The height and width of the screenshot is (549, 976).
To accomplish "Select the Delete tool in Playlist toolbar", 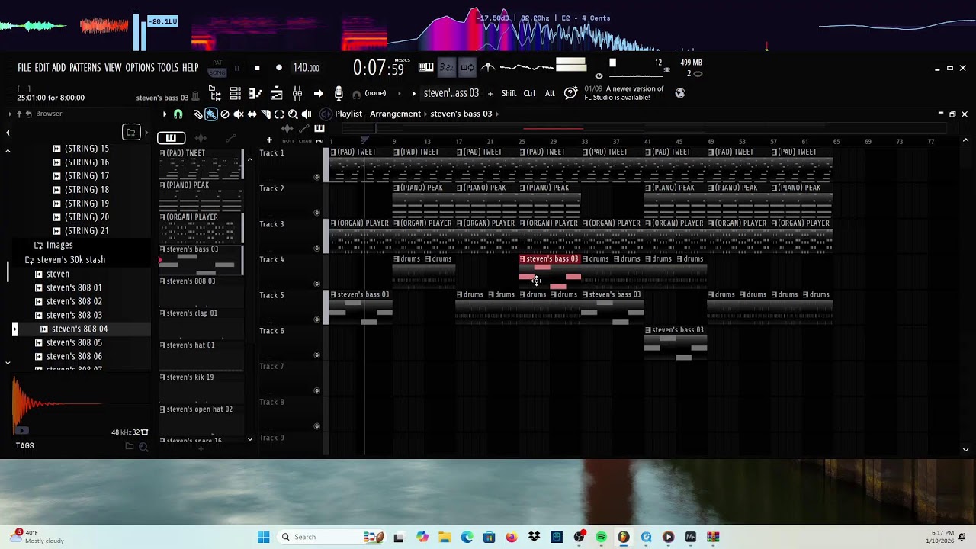I will 225,114.
